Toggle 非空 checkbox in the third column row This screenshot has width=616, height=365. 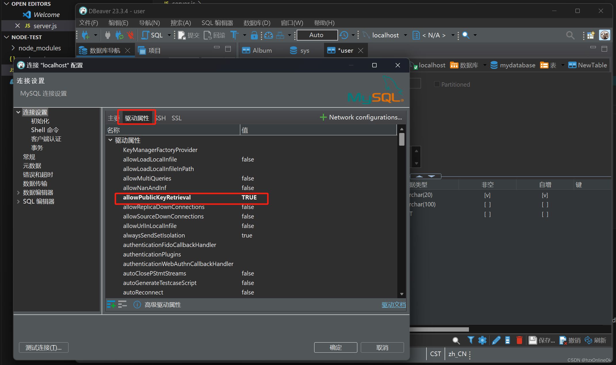pyautogui.click(x=487, y=214)
